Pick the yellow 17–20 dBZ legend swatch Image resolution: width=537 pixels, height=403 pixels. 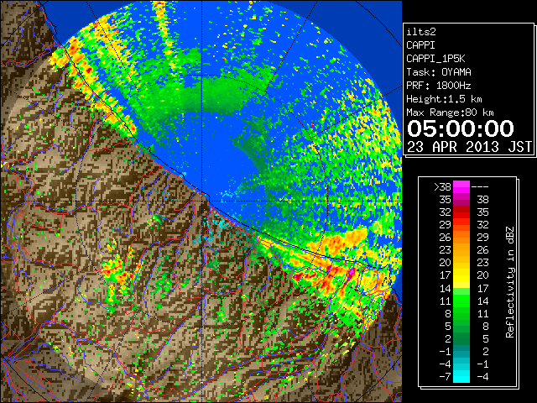tap(461, 275)
